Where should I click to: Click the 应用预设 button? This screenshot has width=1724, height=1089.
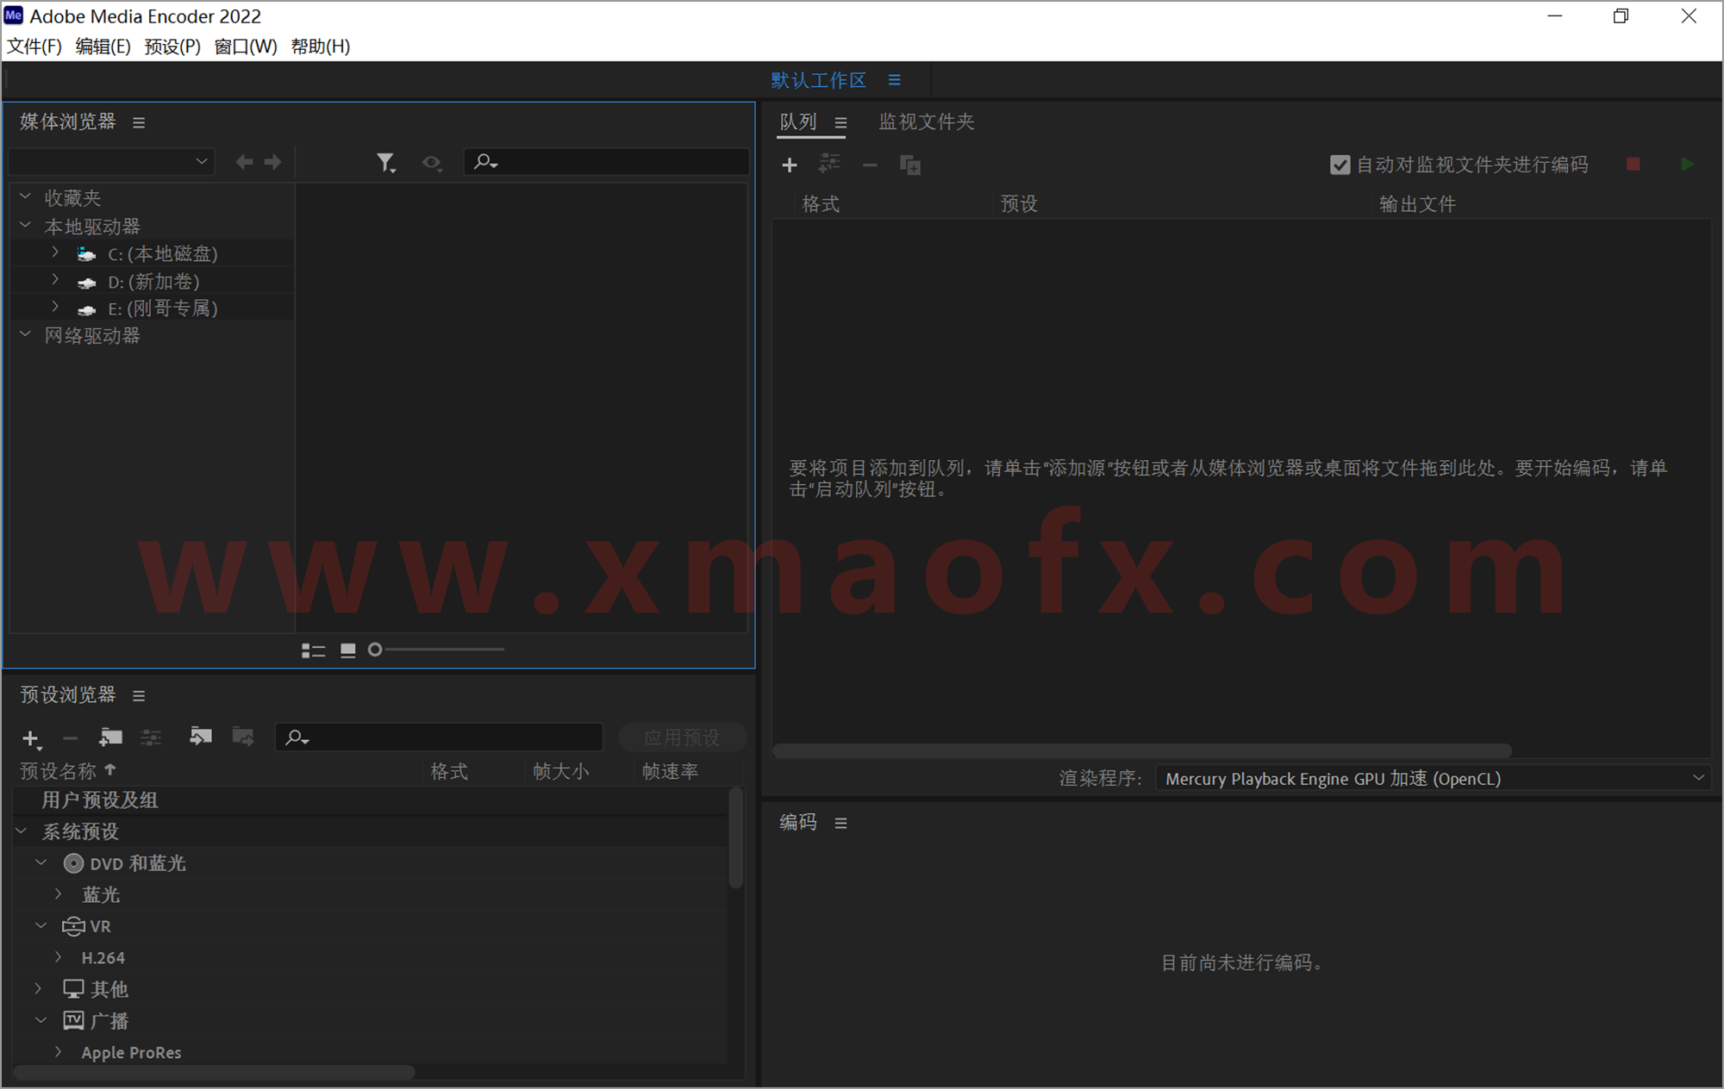pyautogui.click(x=682, y=737)
